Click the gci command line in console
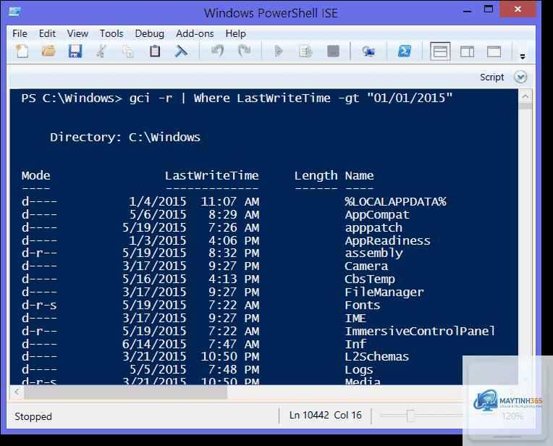The width and height of the screenshot is (553, 446). (x=237, y=98)
